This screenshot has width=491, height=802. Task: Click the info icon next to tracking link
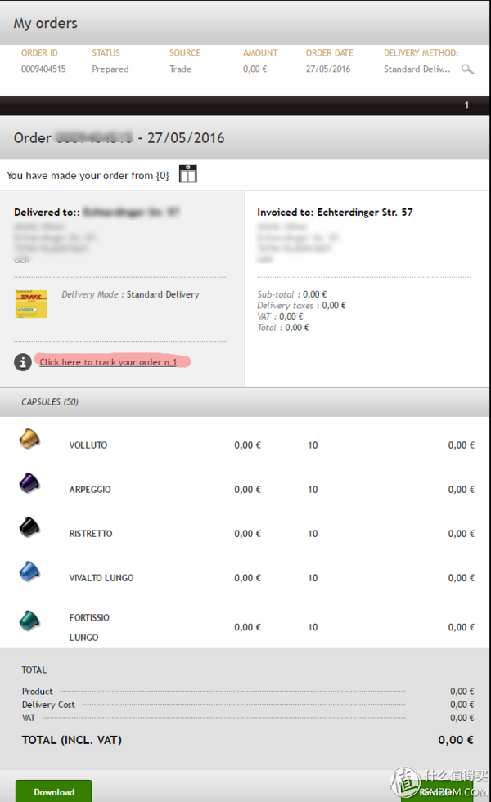[23, 362]
